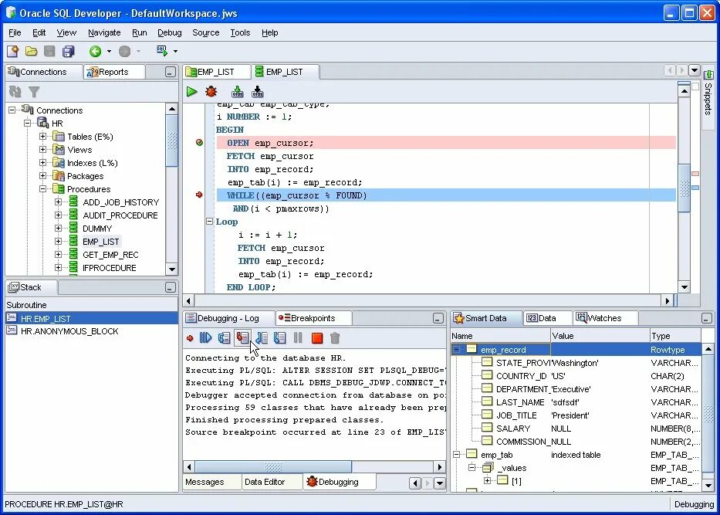This screenshot has width=720, height=515.
Task: Select the AUDIT_PROCEDURE procedure
Action: click(120, 215)
